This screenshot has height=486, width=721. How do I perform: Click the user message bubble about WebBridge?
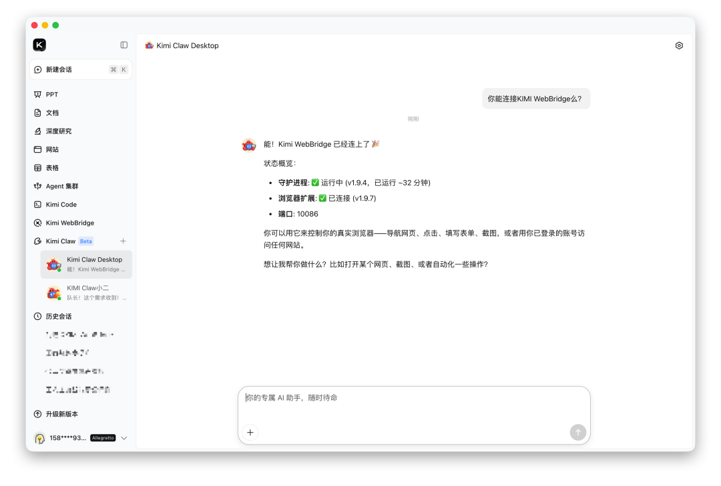click(536, 99)
